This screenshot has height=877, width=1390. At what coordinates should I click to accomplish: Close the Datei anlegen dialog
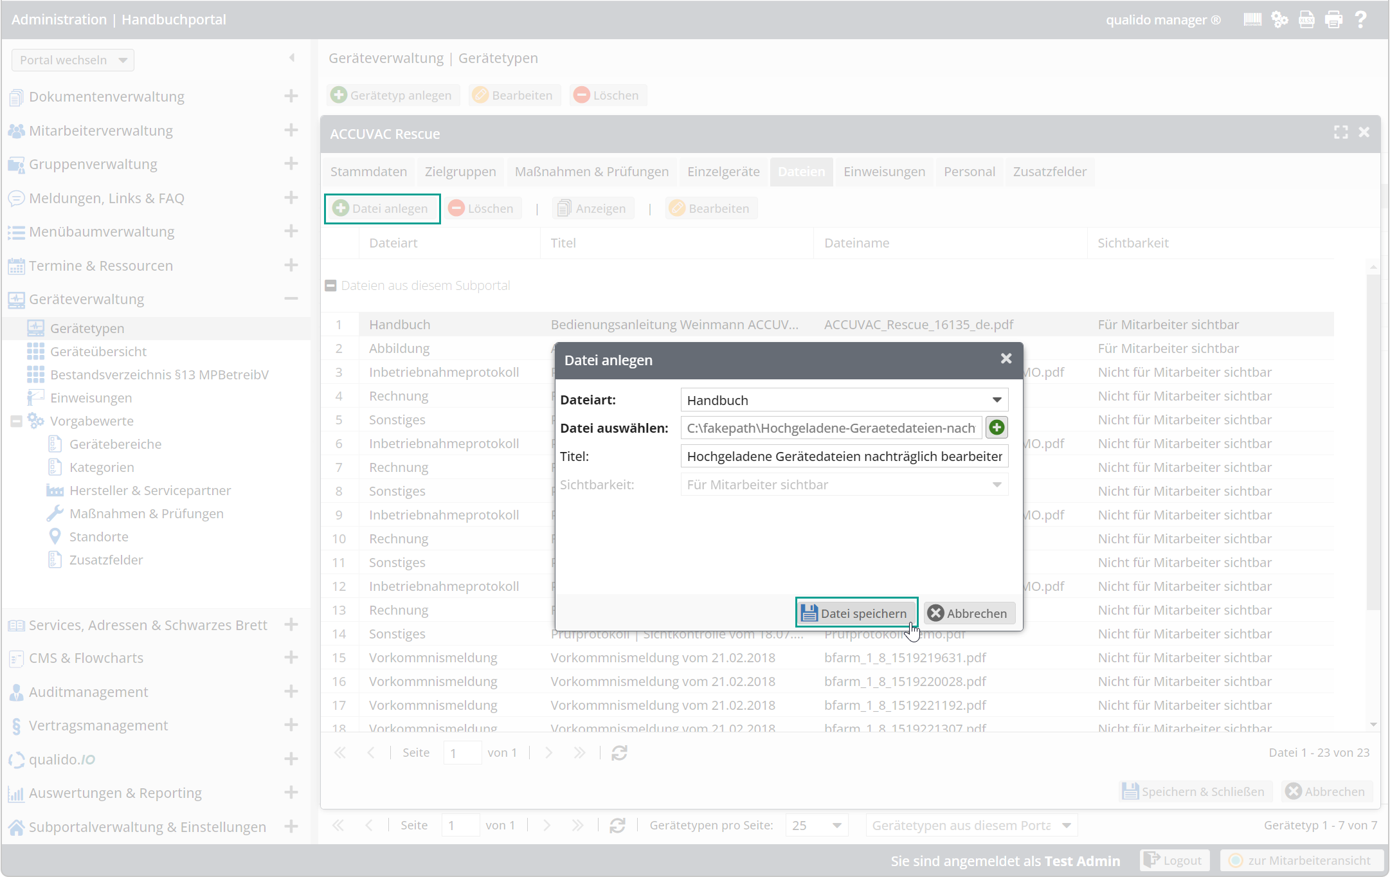coord(1006,359)
